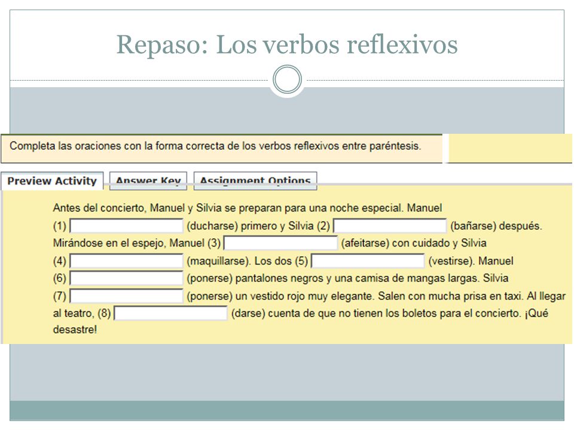Click the word '(darse)' hint
This screenshot has height=430, width=574.
[x=248, y=314]
